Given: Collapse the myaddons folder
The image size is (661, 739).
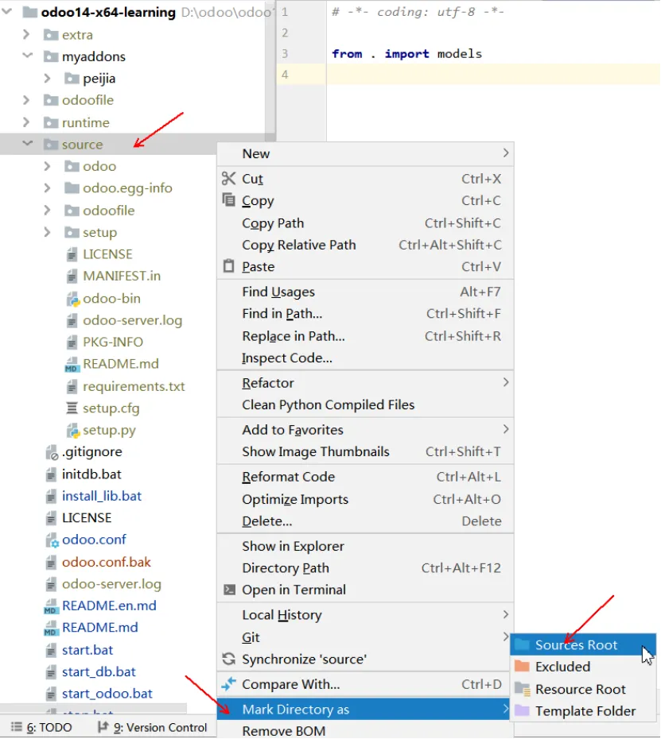Looking at the screenshot, I should pos(27,56).
